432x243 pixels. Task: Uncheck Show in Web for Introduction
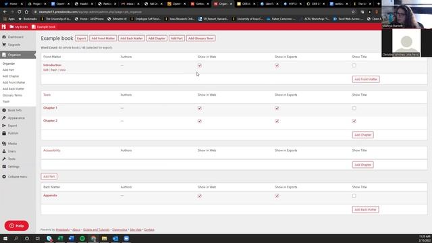click(x=200, y=65)
